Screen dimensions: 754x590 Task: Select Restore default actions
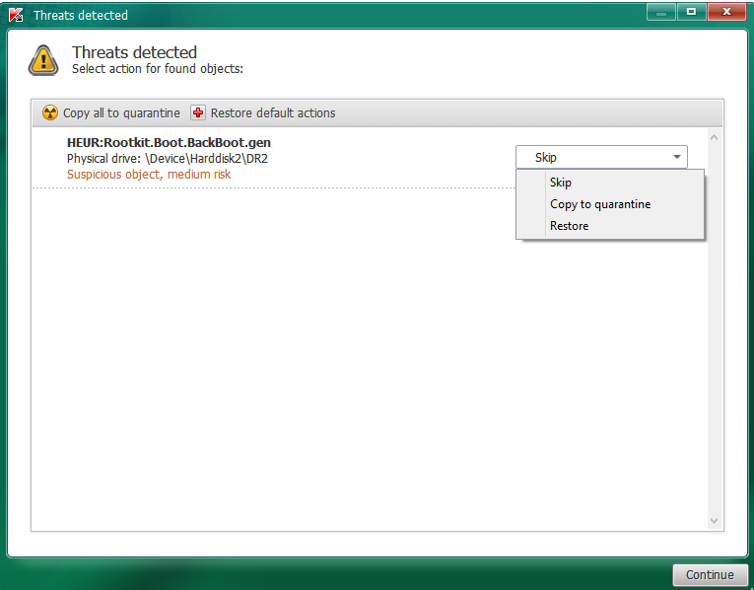pos(273,112)
